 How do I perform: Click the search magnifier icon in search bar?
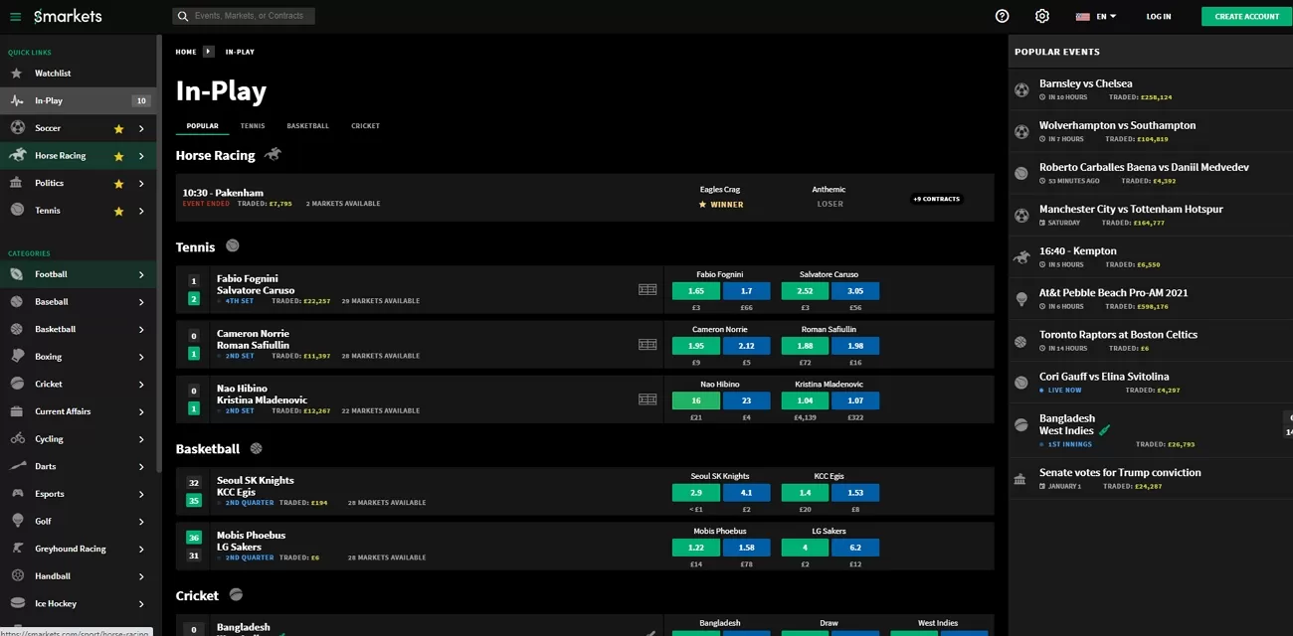coord(182,16)
